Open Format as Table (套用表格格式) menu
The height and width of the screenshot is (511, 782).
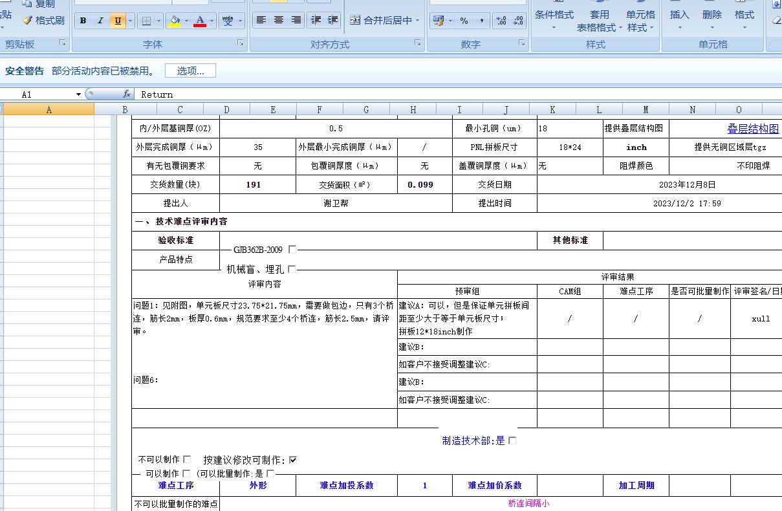coord(600,17)
